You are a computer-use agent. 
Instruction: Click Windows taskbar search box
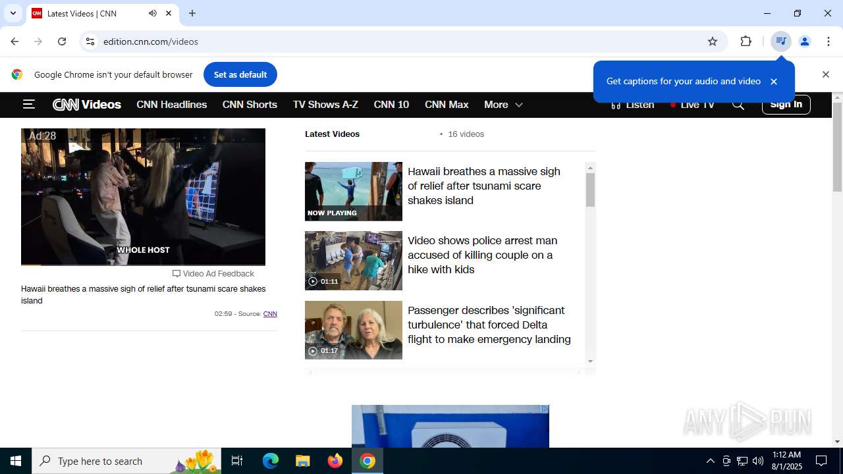[x=126, y=461]
